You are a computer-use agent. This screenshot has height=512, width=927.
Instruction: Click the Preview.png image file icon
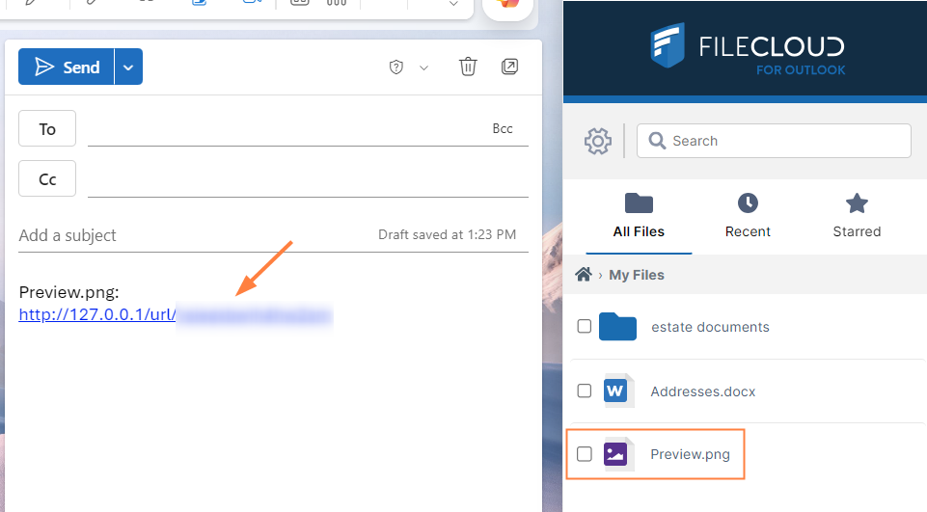pyautogui.click(x=617, y=454)
